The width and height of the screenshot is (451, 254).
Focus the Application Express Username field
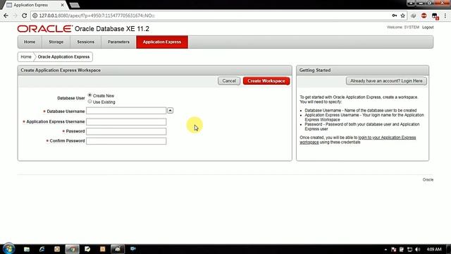tap(126, 122)
